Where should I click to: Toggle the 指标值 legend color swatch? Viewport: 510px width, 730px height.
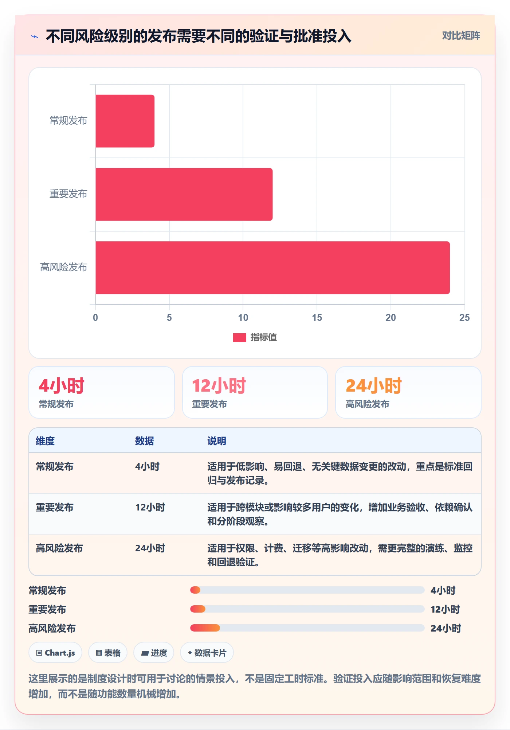(x=239, y=338)
